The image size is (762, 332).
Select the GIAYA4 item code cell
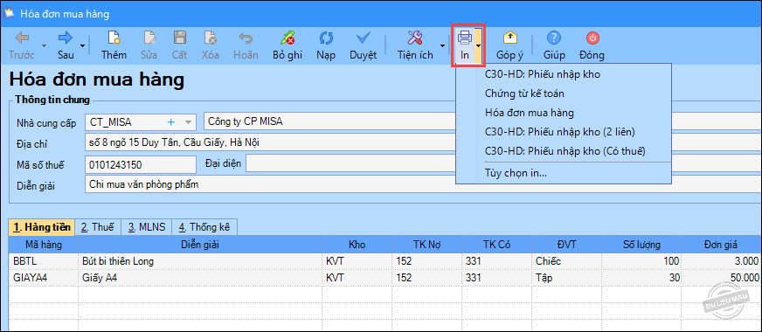(x=43, y=278)
